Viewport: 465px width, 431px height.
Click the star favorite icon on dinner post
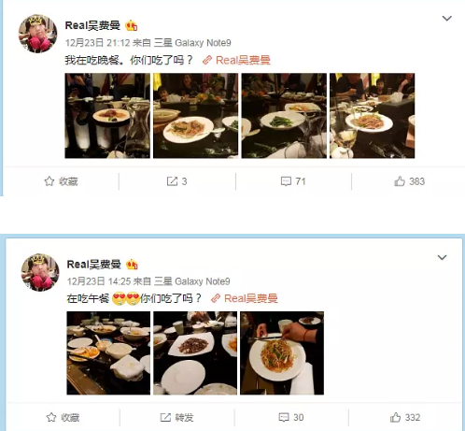coord(49,181)
